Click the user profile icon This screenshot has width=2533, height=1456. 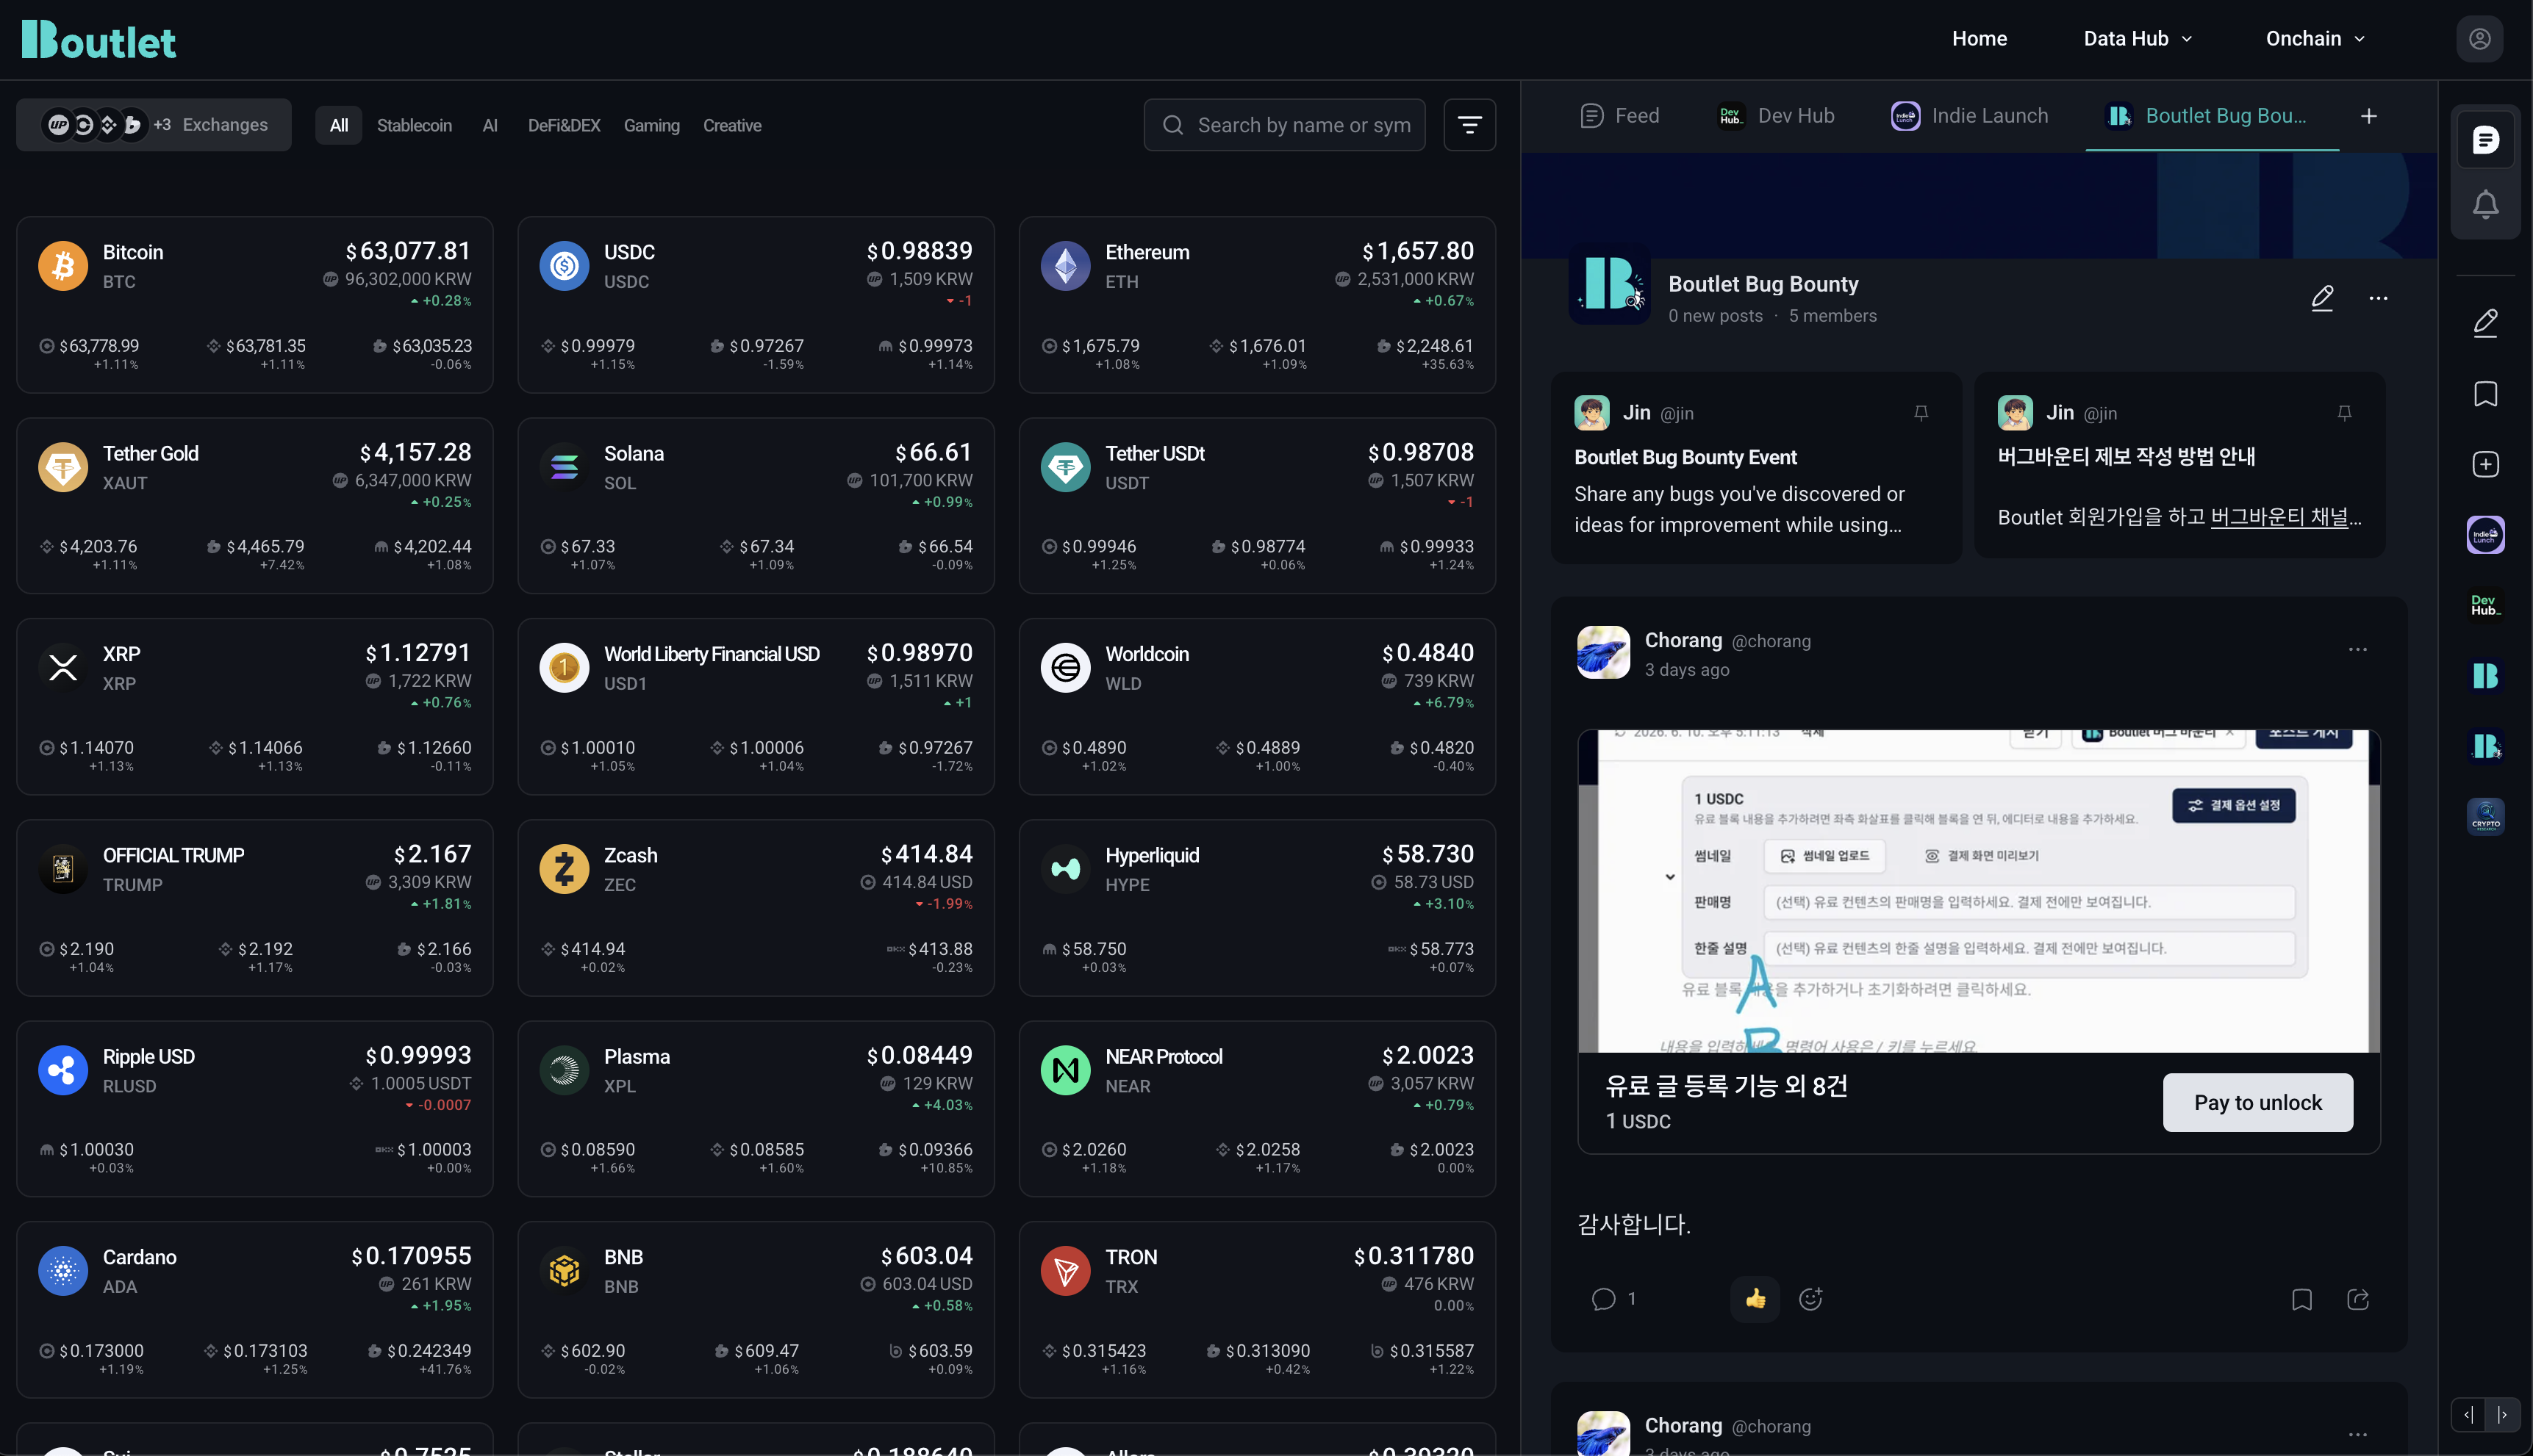pyautogui.click(x=2479, y=39)
